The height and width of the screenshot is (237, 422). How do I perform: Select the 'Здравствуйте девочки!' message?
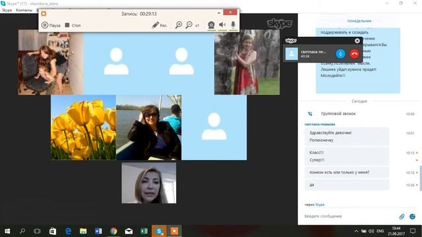click(330, 133)
